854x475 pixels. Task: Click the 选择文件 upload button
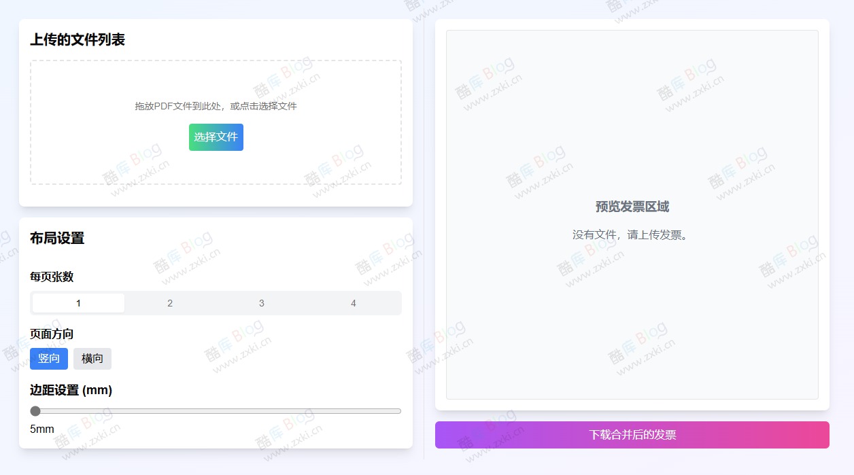[x=216, y=137]
